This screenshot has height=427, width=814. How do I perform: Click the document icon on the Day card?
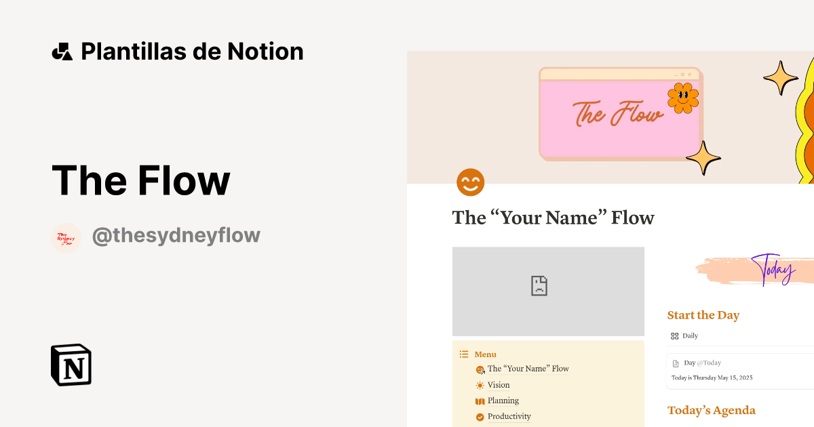coord(676,363)
